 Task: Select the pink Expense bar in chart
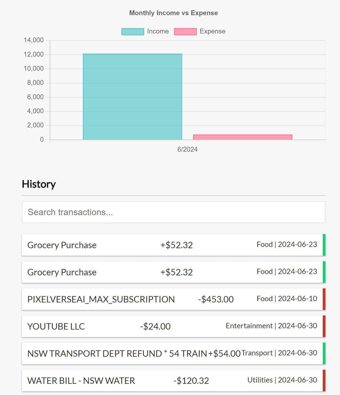point(243,137)
